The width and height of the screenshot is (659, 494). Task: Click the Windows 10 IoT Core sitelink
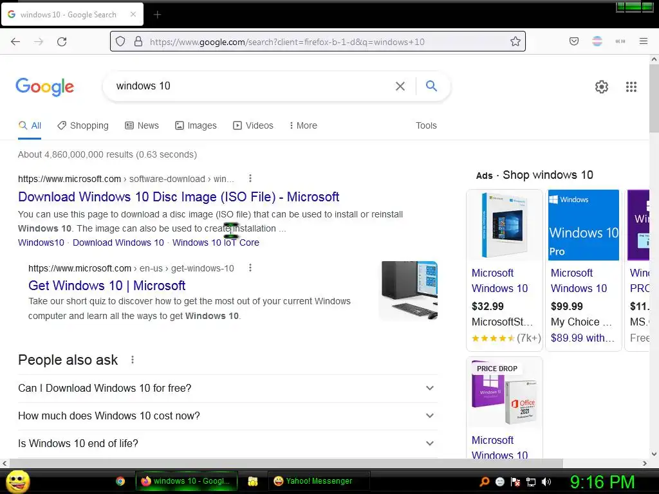coord(216,242)
